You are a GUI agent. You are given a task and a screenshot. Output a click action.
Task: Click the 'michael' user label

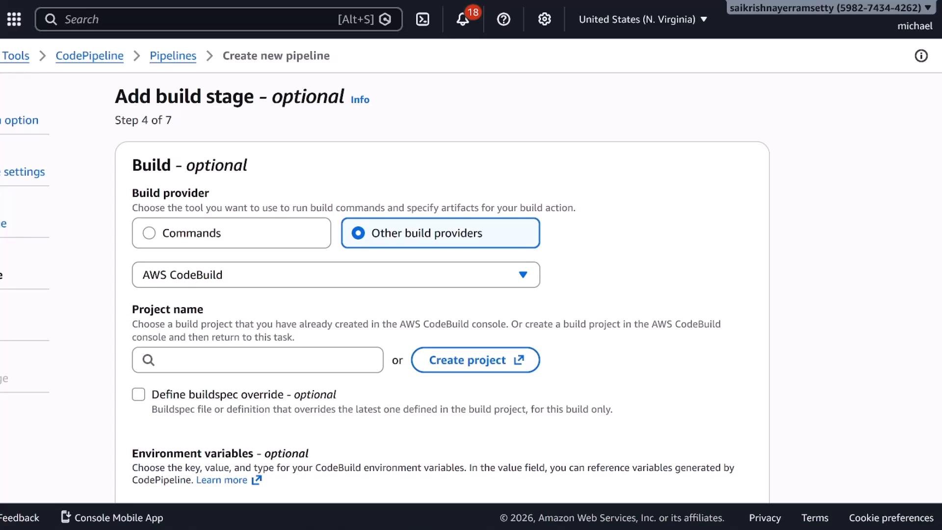(915, 26)
